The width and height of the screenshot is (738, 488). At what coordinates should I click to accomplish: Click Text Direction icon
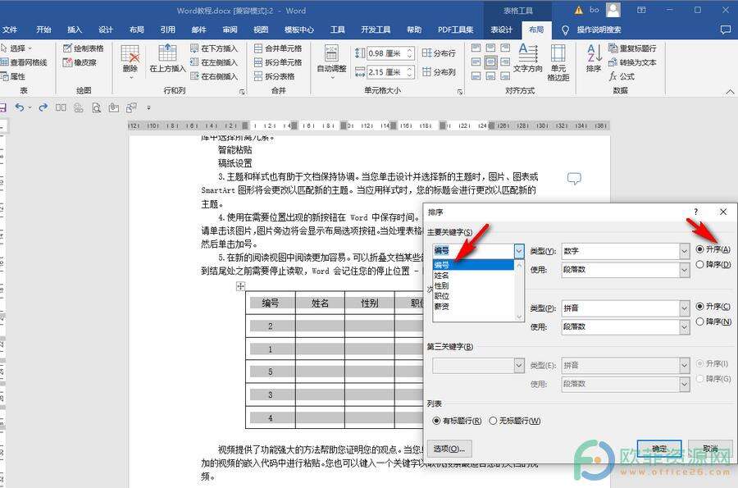pyautogui.click(x=527, y=58)
